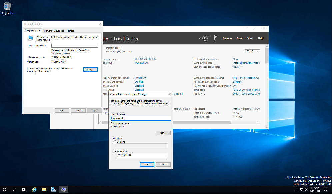The width and height of the screenshot is (332, 194).
Task: Click the WORKGROUP link in Server Manager
Action: coord(142,63)
